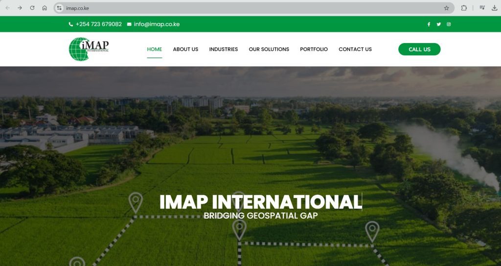View site information icon in address bar
501x266 pixels.
(59, 8)
